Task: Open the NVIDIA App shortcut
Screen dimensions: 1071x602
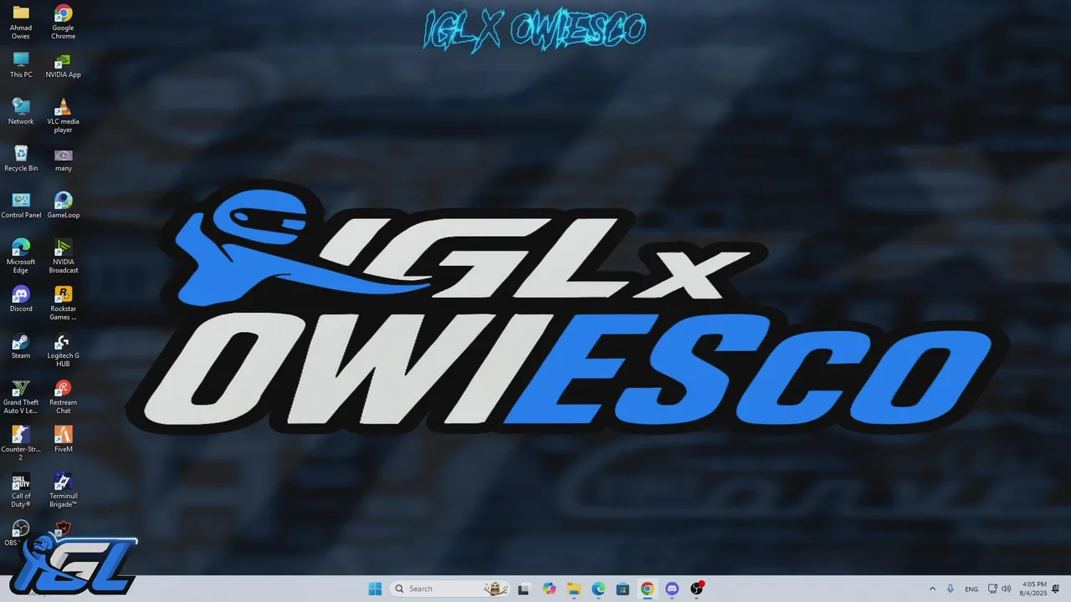Action: click(63, 65)
